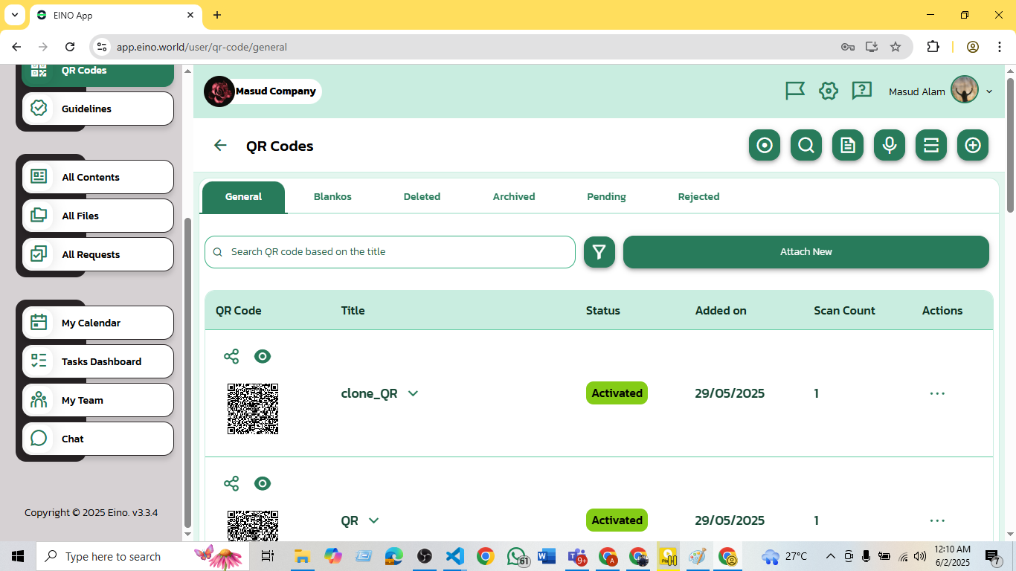1016x571 pixels.
Task: Open All Files in the sidebar
Action: click(x=97, y=216)
